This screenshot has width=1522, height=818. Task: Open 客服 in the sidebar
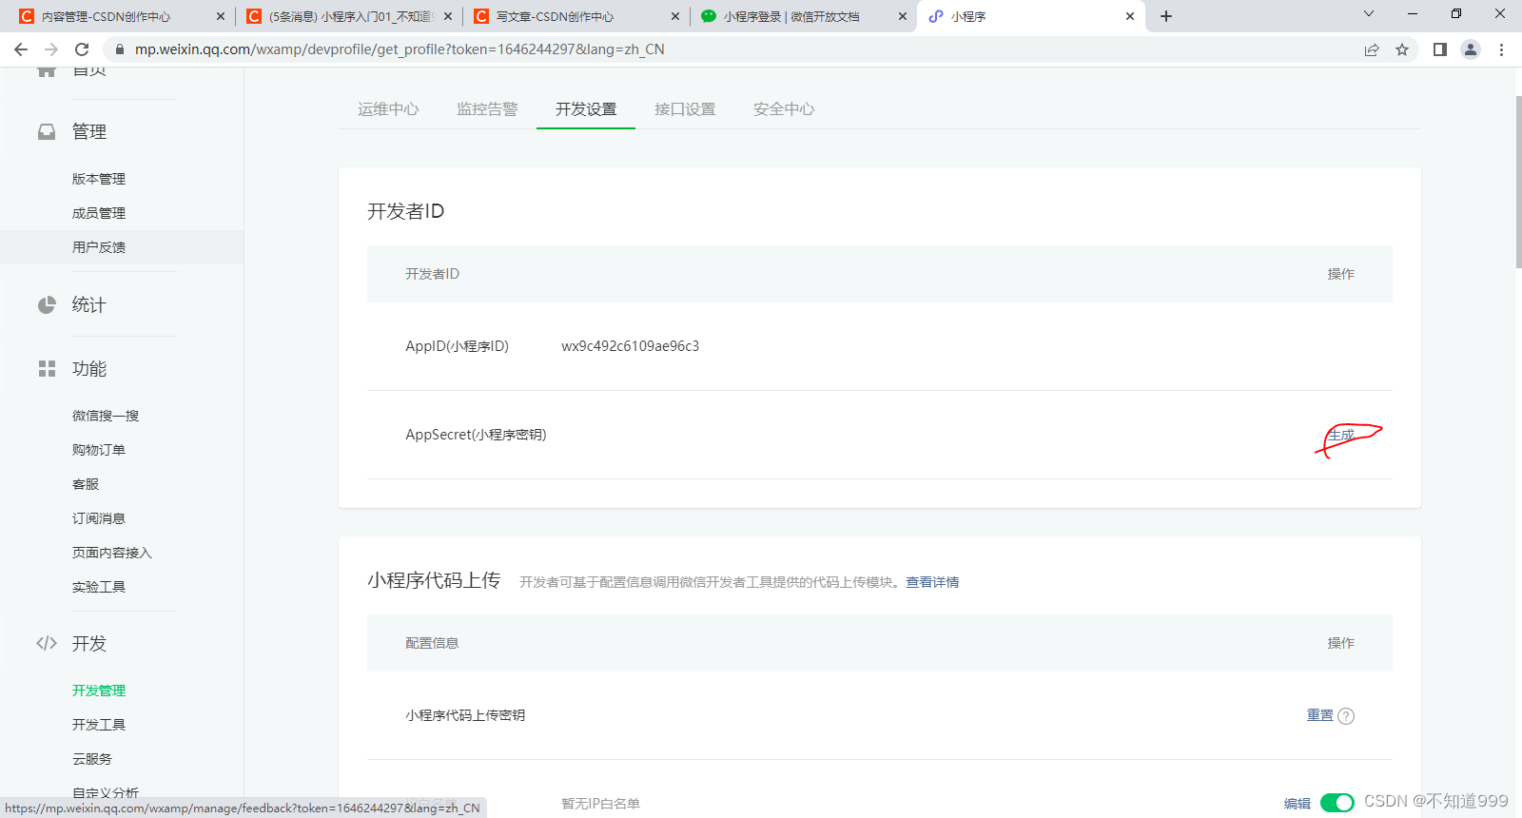tap(86, 484)
